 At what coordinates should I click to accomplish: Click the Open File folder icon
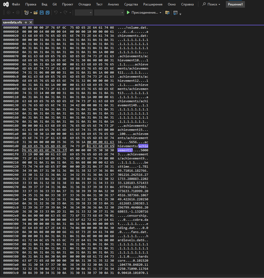coord(36,13)
